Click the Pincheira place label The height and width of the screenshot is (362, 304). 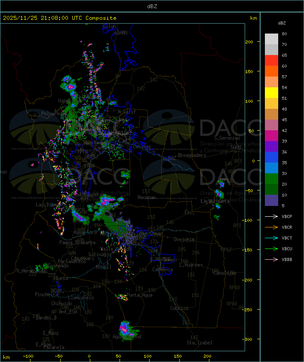(x=46, y=295)
